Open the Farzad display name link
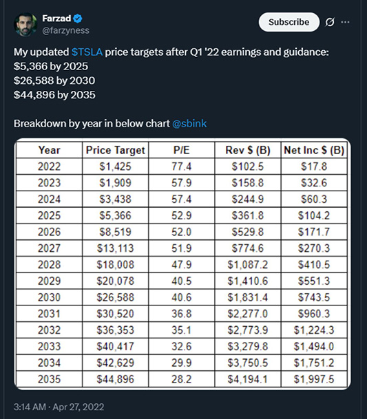Screen dimensions: 367x419 [56, 19]
